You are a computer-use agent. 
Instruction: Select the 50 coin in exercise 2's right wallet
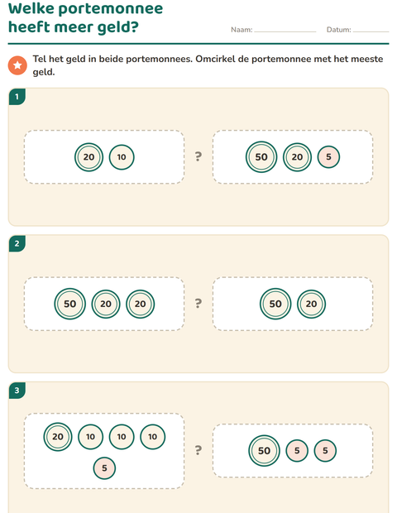click(x=275, y=304)
